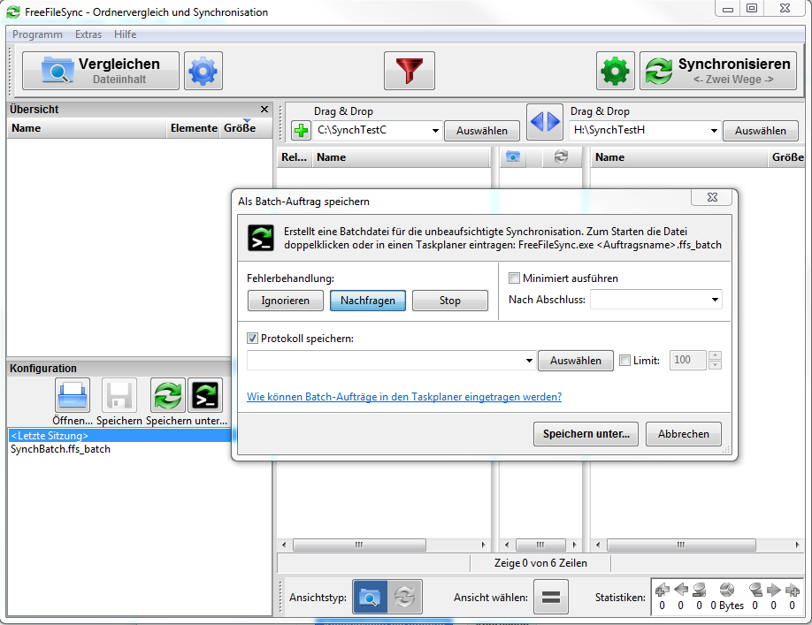Swap sides with blue arrows icon
The width and height of the screenshot is (812, 625).
click(x=545, y=122)
